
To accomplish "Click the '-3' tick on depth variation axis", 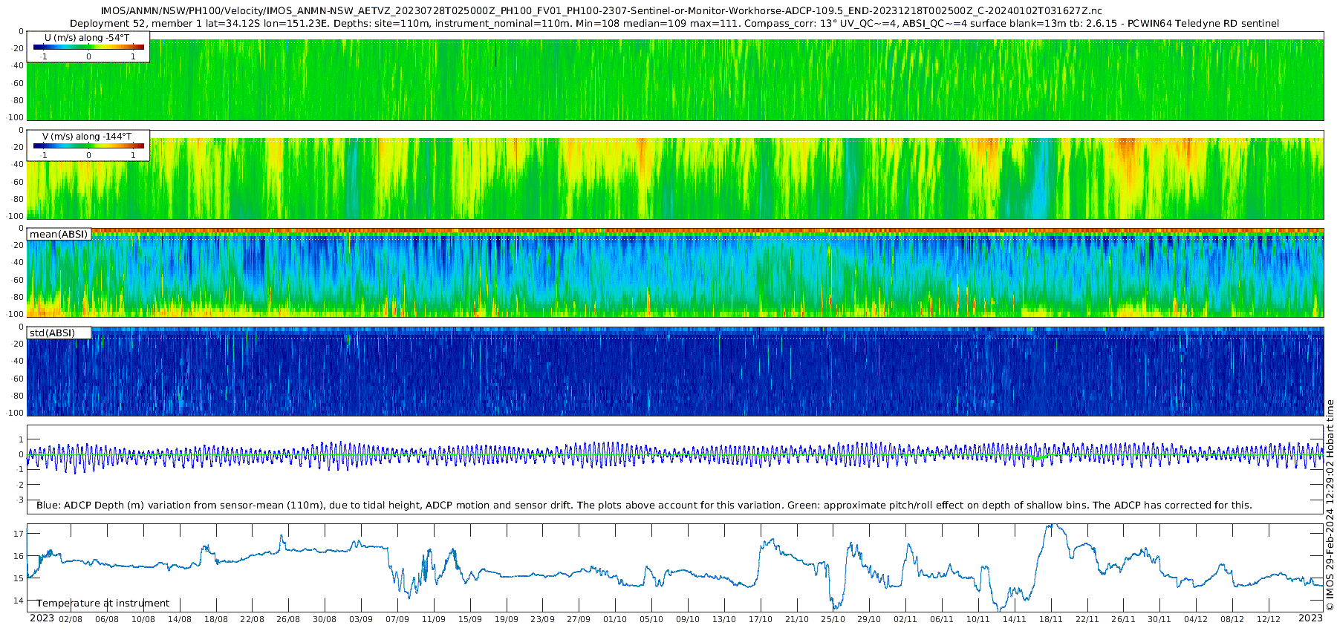I will pyautogui.click(x=20, y=499).
